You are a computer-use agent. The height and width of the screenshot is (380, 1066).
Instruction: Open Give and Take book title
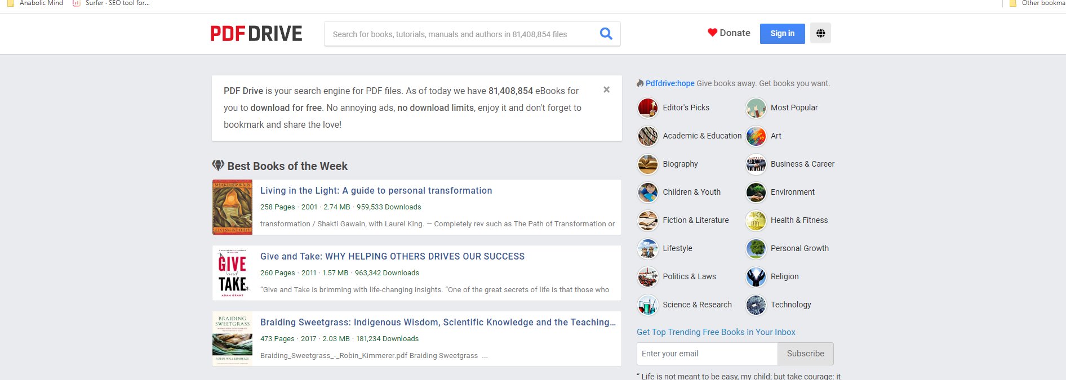click(392, 256)
